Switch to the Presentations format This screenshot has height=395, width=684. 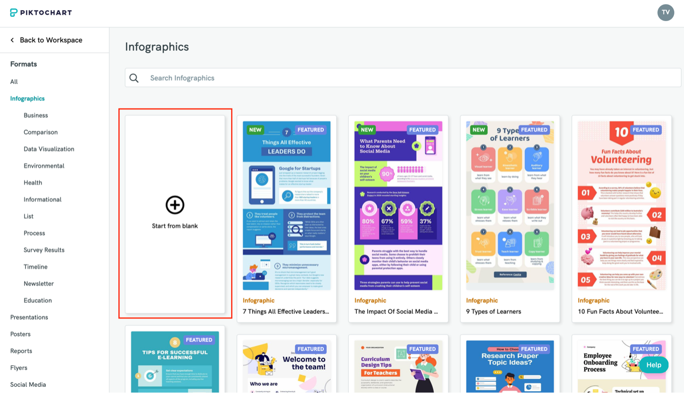coord(29,317)
